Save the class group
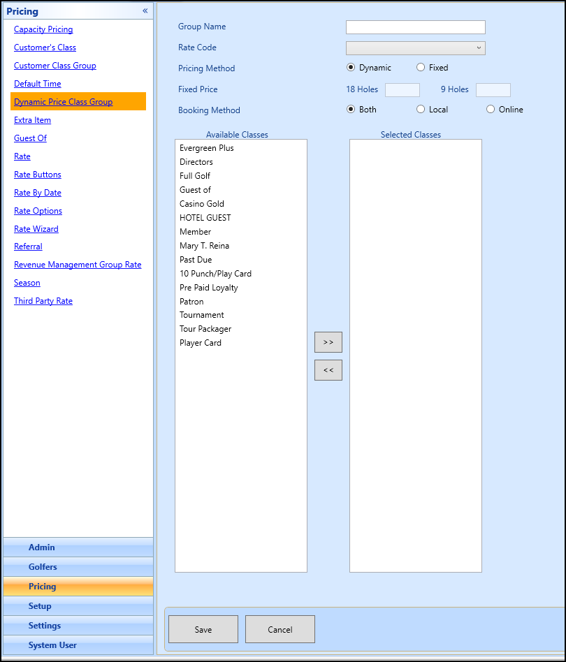Viewport: 566px width, 662px height. pyautogui.click(x=203, y=629)
